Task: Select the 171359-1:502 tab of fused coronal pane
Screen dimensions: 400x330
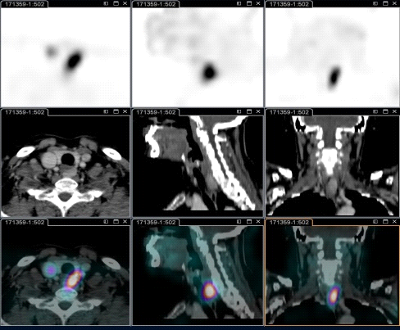Action: tap(289, 223)
